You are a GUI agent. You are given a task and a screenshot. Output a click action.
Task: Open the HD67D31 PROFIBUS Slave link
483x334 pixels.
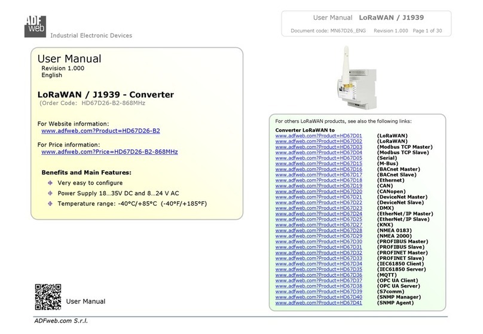pyautogui.click(x=319, y=247)
